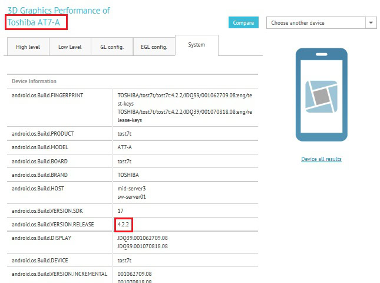
Task: Click the Compare button
Action: [x=243, y=22]
